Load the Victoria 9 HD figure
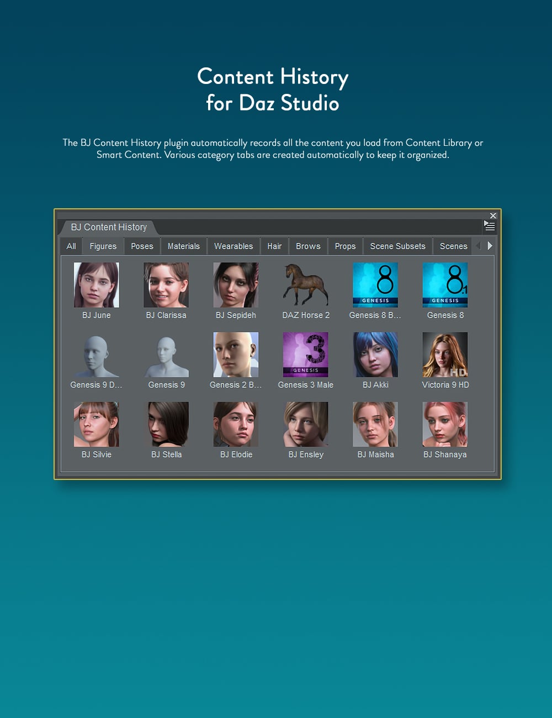 point(445,355)
